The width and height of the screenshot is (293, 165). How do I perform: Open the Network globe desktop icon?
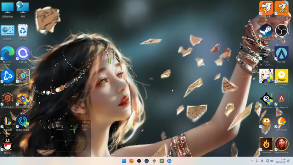point(23,8)
